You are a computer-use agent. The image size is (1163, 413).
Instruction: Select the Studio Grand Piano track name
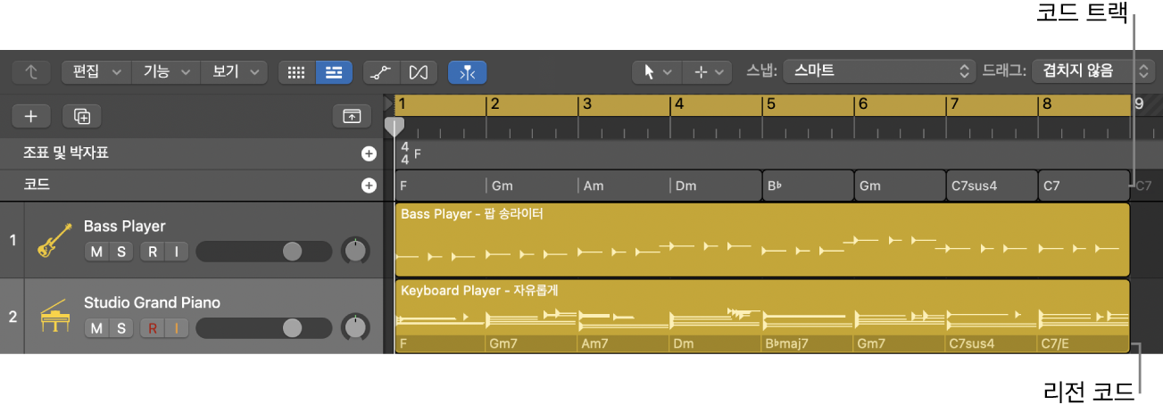[152, 302]
